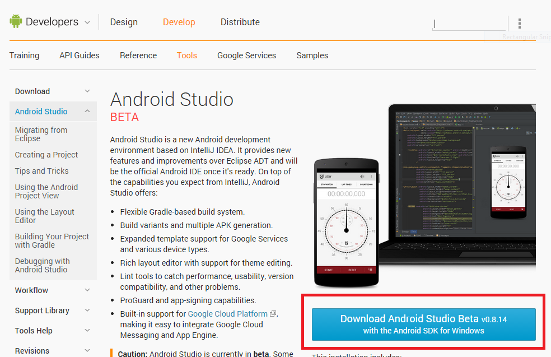Viewport: 551px width, 357px height.
Task: Open the Google Services section
Action: pos(246,55)
